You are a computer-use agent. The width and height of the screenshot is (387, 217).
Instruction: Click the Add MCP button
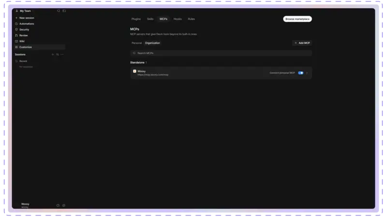pos(302,43)
